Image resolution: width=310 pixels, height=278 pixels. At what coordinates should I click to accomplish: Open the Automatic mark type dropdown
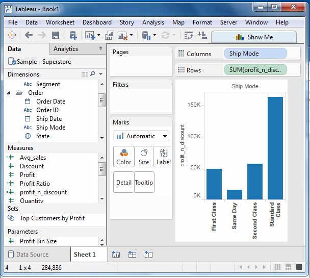pyautogui.click(x=141, y=136)
